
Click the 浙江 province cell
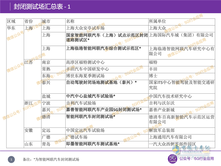pos(33,114)
